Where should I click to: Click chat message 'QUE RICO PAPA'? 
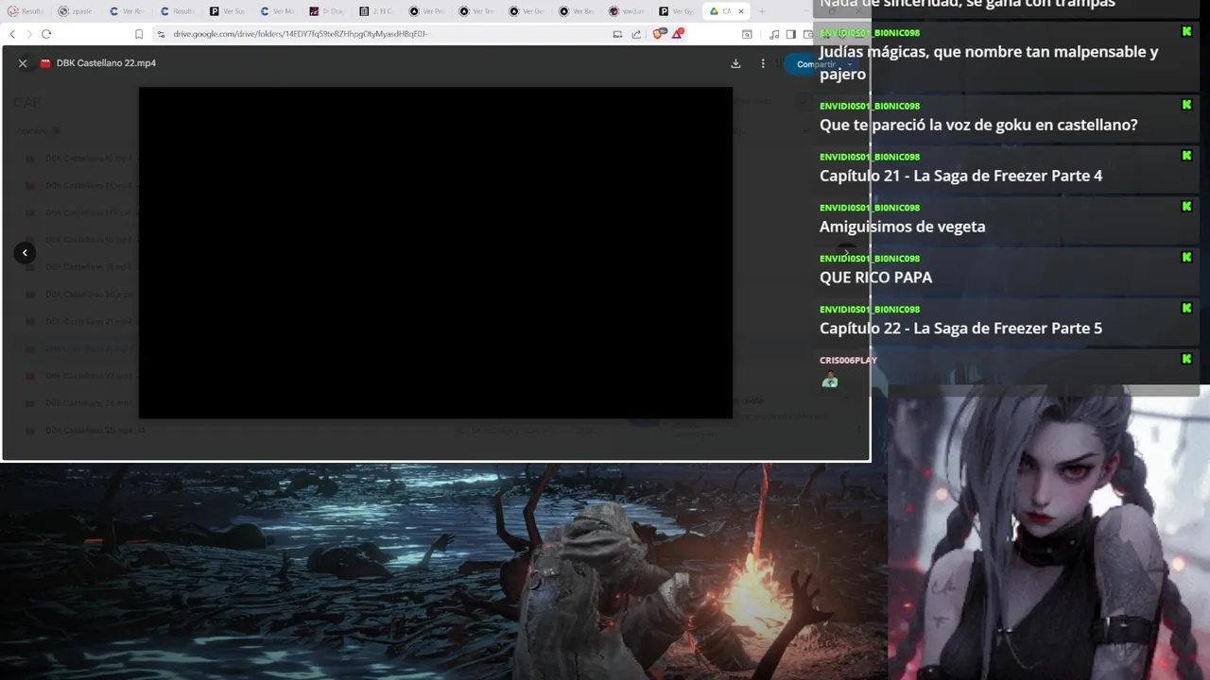point(875,278)
